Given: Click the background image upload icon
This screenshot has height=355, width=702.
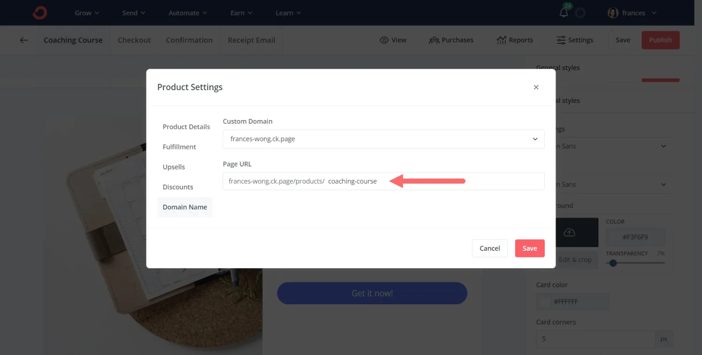Looking at the screenshot, I should click(x=569, y=233).
